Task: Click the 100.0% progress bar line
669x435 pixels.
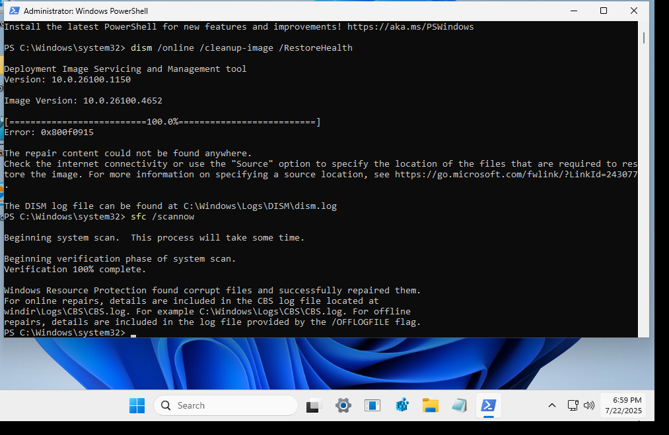Action: (162, 122)
